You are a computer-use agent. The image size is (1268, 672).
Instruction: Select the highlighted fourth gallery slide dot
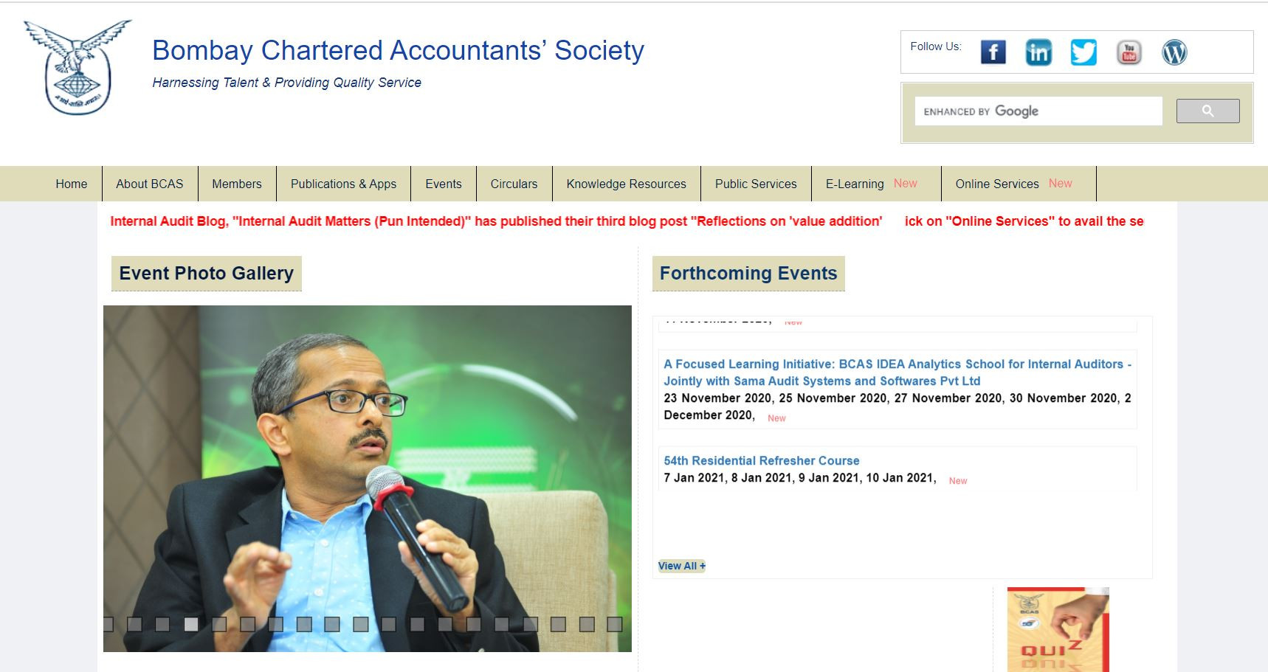click(191, 624)
